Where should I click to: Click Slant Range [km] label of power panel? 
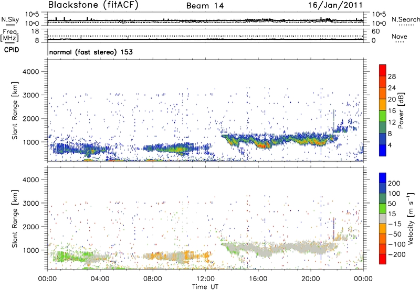coord(15,110)
